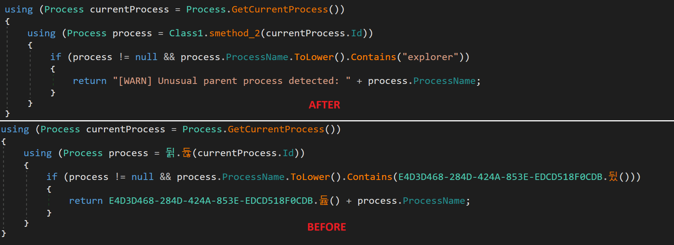Click the null keyword in the AFTER code

click(x=146, y=57)
